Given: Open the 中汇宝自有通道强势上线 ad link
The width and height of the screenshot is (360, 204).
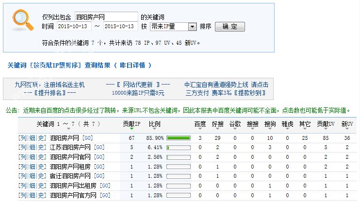Looking at the screenshot, I should click(227, 85).
